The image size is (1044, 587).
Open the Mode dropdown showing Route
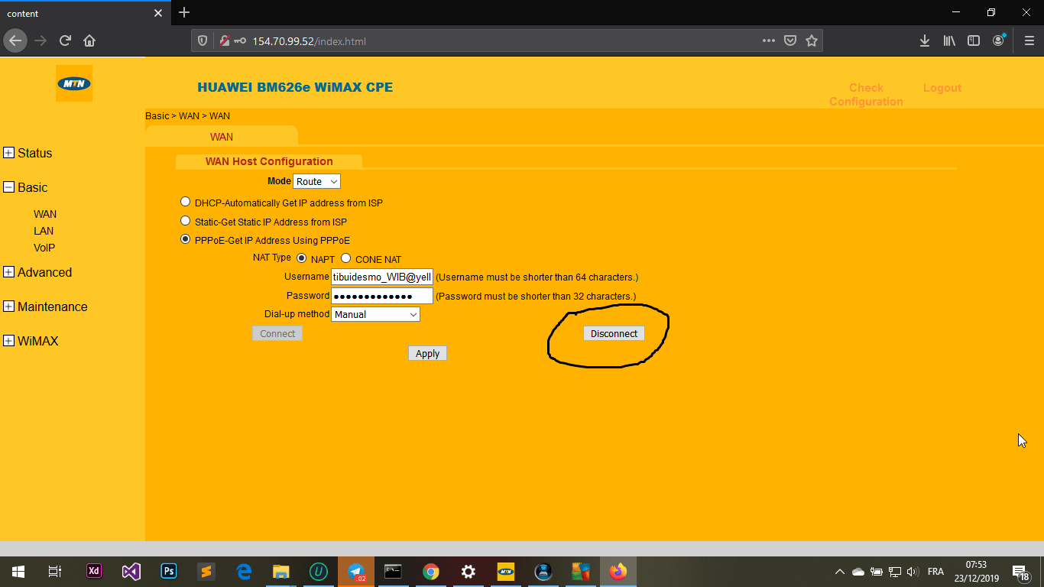316,181
